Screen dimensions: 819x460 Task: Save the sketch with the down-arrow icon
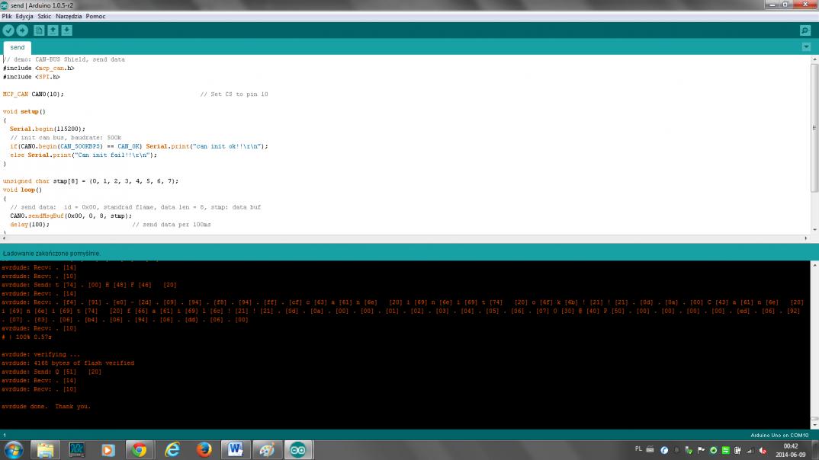pos(66,30)
